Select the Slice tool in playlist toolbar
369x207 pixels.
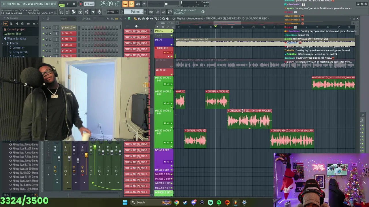(156, 19)
